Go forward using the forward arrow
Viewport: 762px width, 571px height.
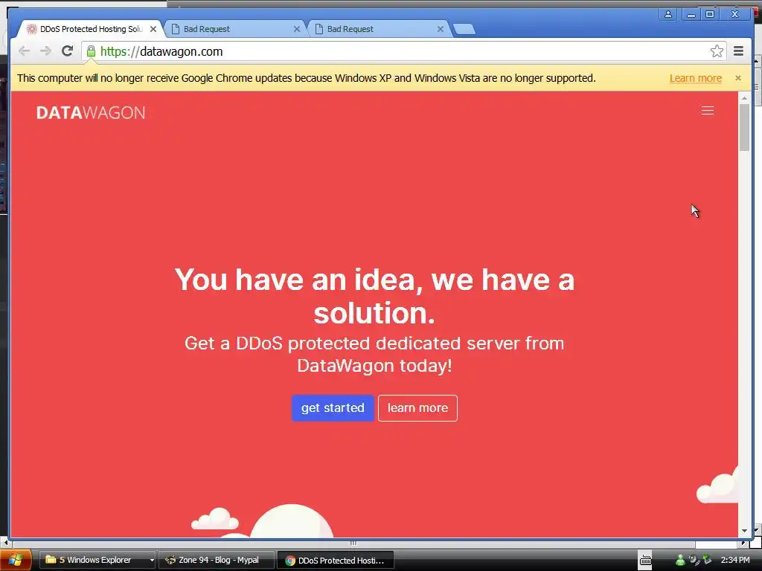[45, 51]
